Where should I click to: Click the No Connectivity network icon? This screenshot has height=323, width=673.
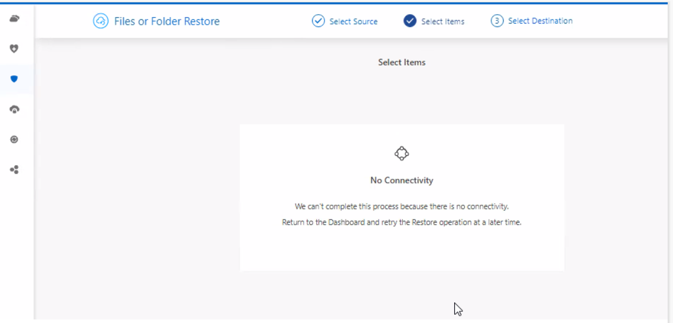402,154
